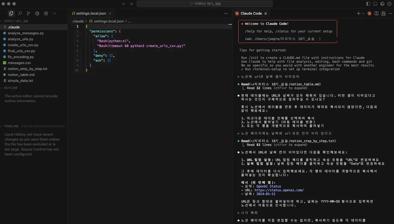Click the OpenAI Status text in terminal
This screenshot has width=394, height=224.
tap(269, 186)
